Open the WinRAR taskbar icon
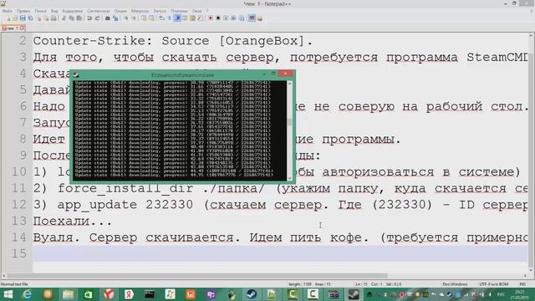The width and height of the screenshot is (535, 301). [334, 294]
